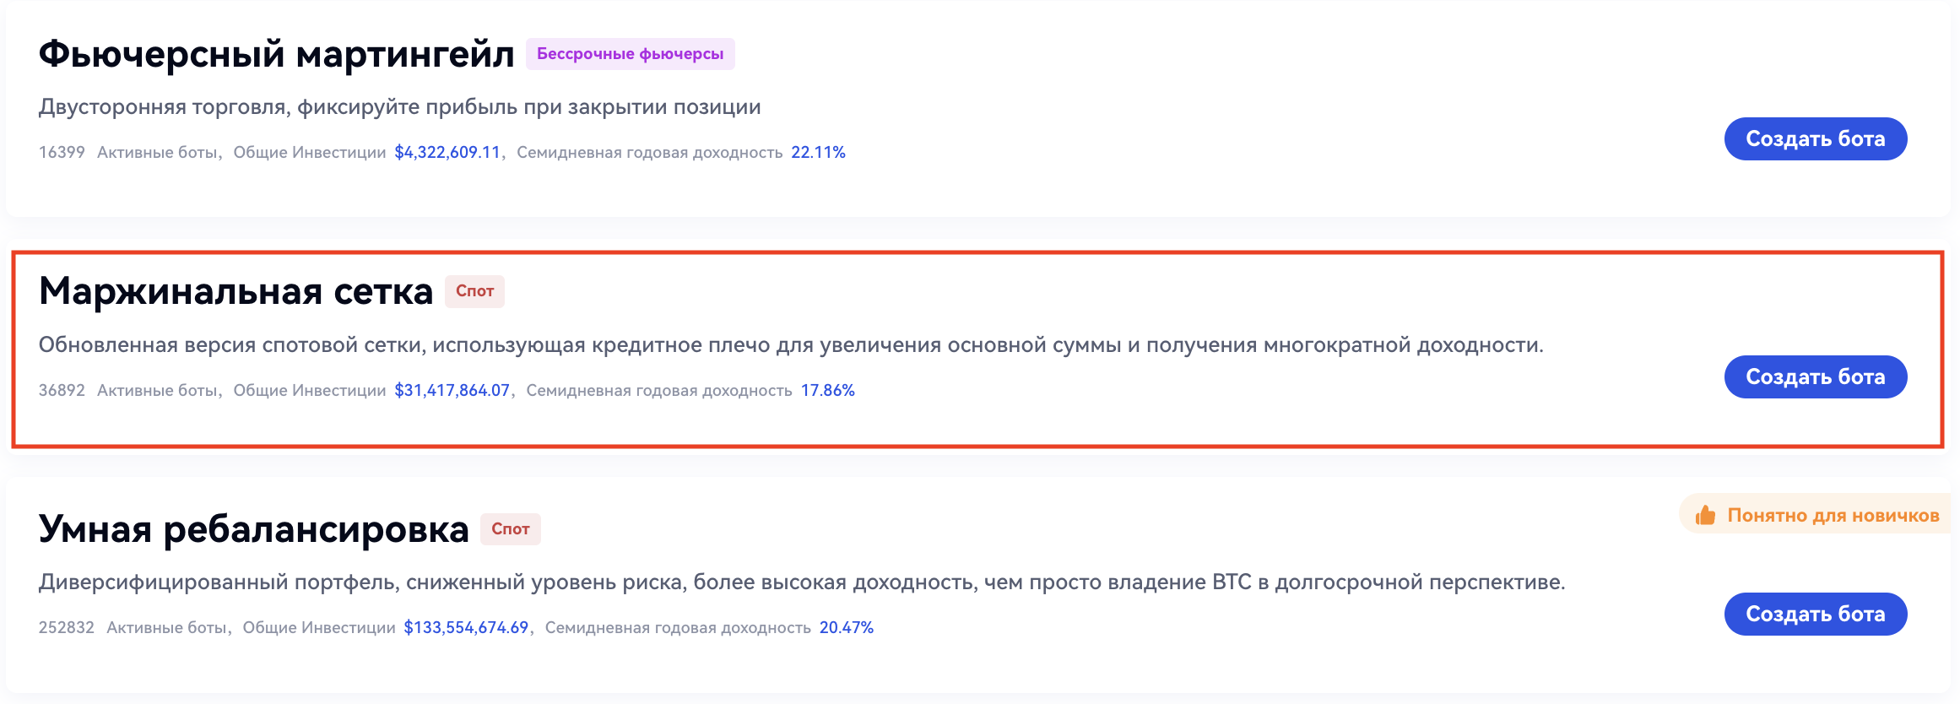Click the "Понятно для новичков" badge text
This screenshot has height=704, width=1960.
coord(1833,515)
